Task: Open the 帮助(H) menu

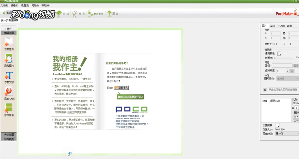Action: pos(45,6)
